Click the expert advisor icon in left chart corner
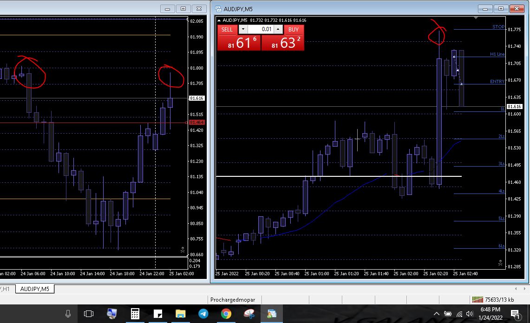The width and height of the screenshot is (530, 323). tap(183, 250)
